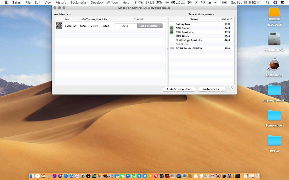Click Hide to menu bar button
Image resolution: width=289 pixels, height=180 pixels.
[x=179, y=89]
